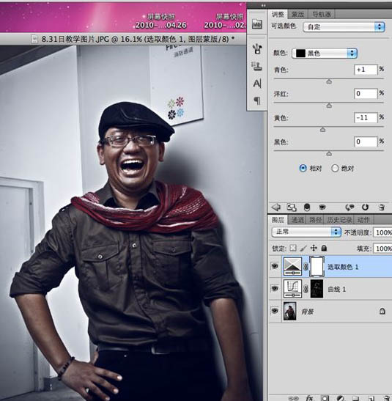This screenshot has width=392, height=401.
Task: Open the Mini Bridge panel icon
Action: pos(257,24)
